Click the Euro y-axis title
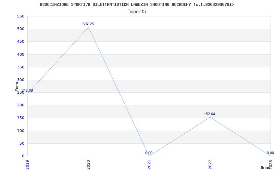The width and height of the screenshot is (274, 171). [x=17, y=87]
